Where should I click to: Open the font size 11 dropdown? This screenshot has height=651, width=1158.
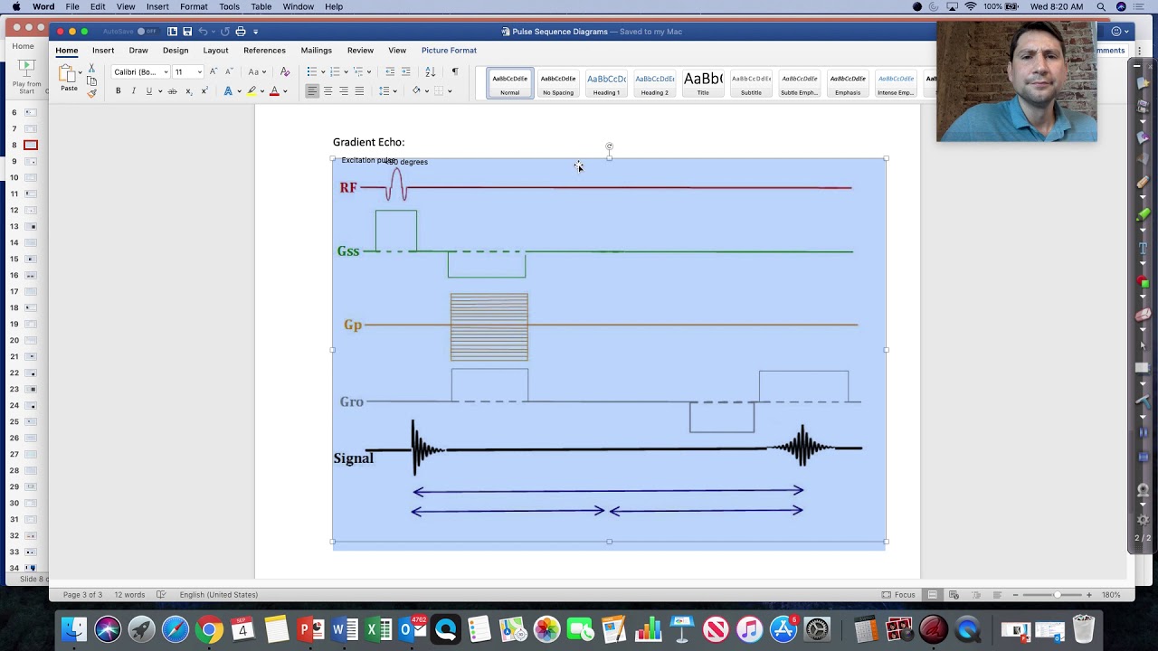[x=199, y=72]
